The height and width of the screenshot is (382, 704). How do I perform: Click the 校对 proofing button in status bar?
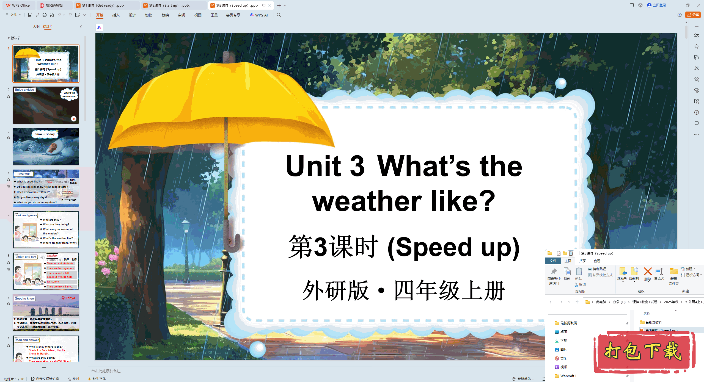[73, 379]
